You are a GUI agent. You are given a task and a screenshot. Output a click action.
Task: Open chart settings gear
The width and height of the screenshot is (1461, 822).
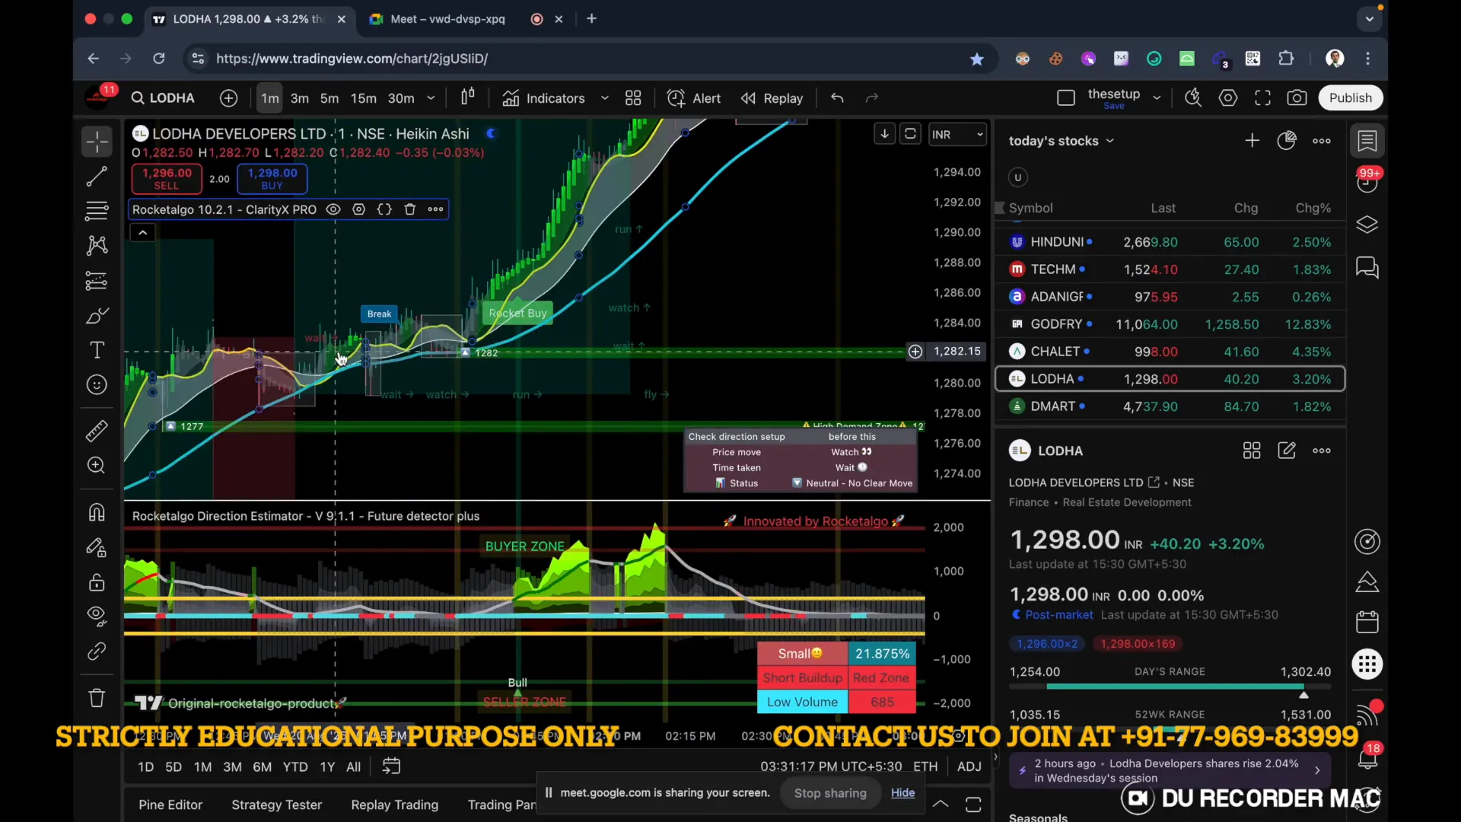tap(1227, 98)
